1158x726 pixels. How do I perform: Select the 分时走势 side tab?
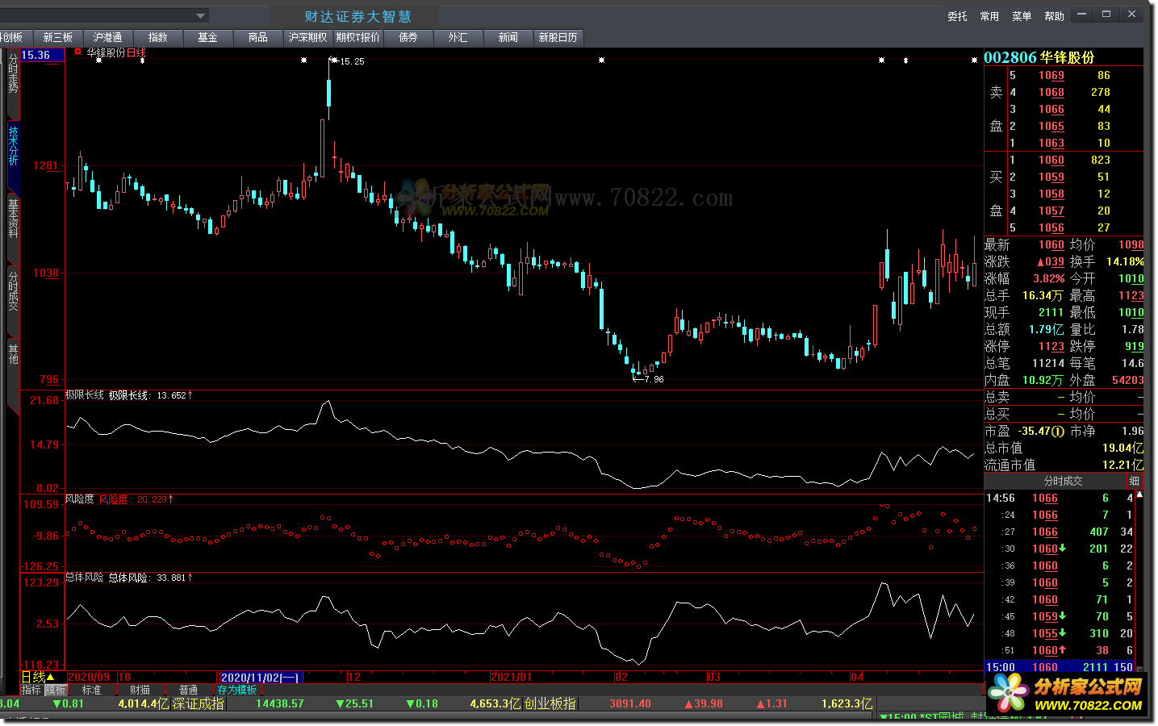point(13,74)
